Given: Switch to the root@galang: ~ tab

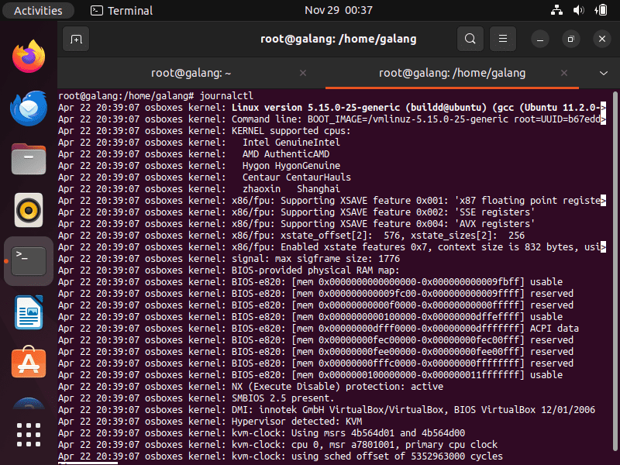Looking at the screenshot, I should pyautogui.click(x=191, y=73).
